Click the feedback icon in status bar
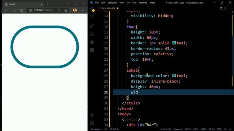This screenshot has height=131, width=234. click(225, 129)
